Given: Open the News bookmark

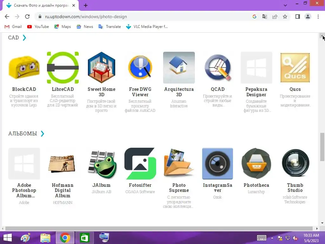Looking at the screenshot, I should click(x=85, y=27).
